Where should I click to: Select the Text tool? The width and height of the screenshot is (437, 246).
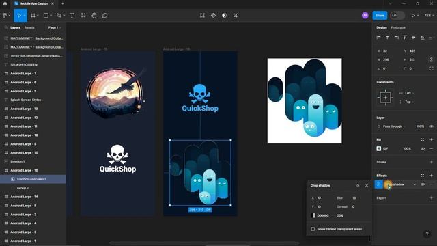[x=72, y=16]
